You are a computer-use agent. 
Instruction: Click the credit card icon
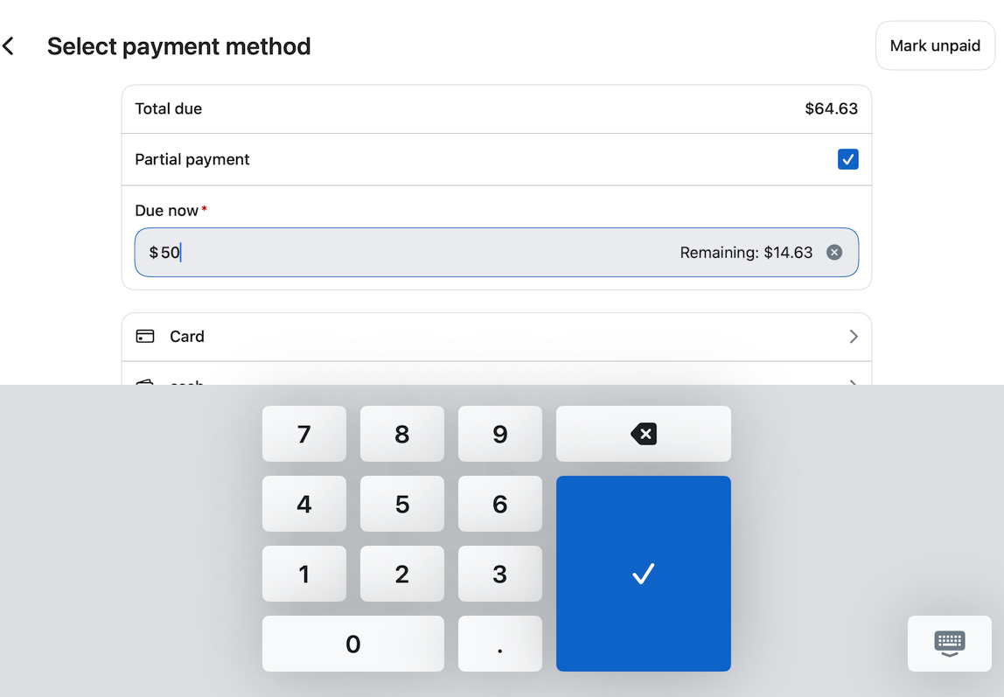tap(145, 337)
